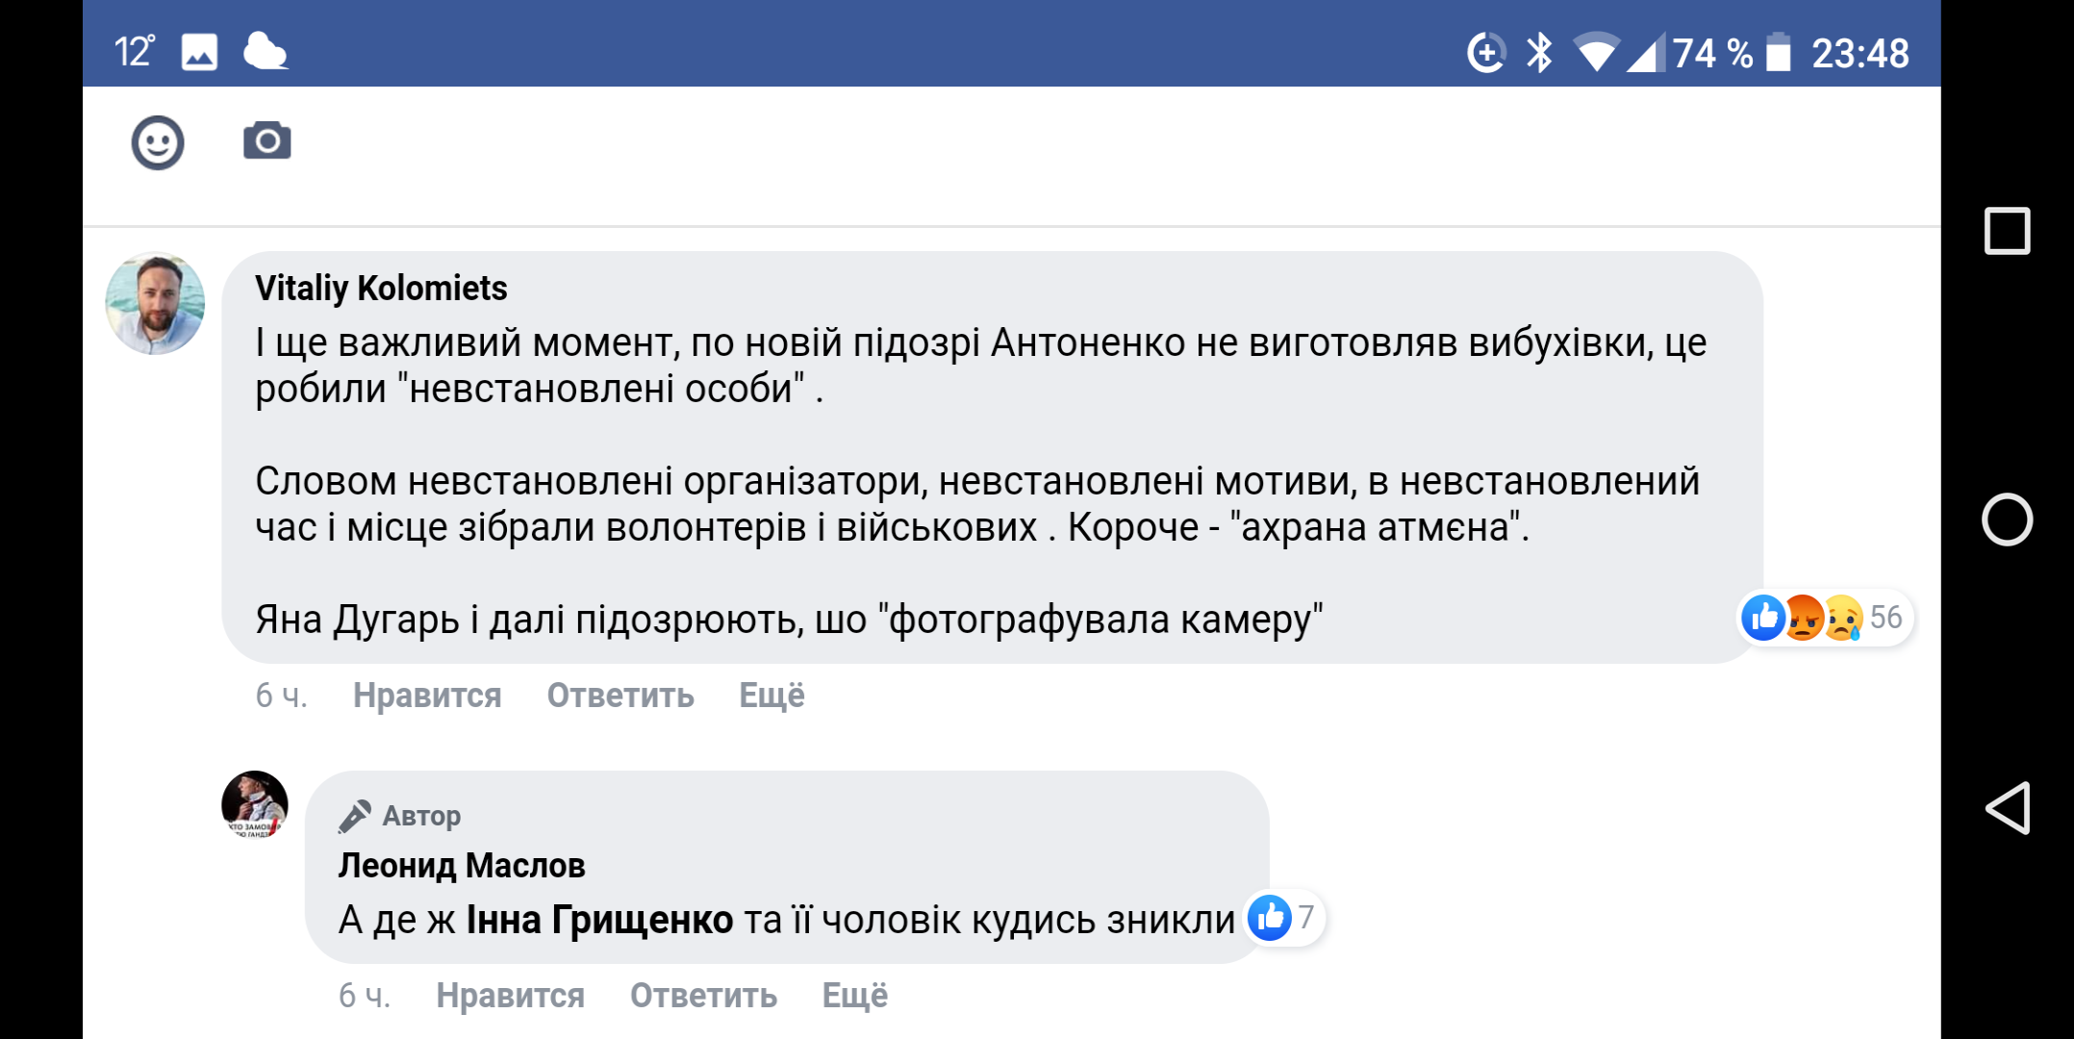Tap the cloud weather status icon
The width and height of the screenshot is (2074, 1039).
pos(265,52)
